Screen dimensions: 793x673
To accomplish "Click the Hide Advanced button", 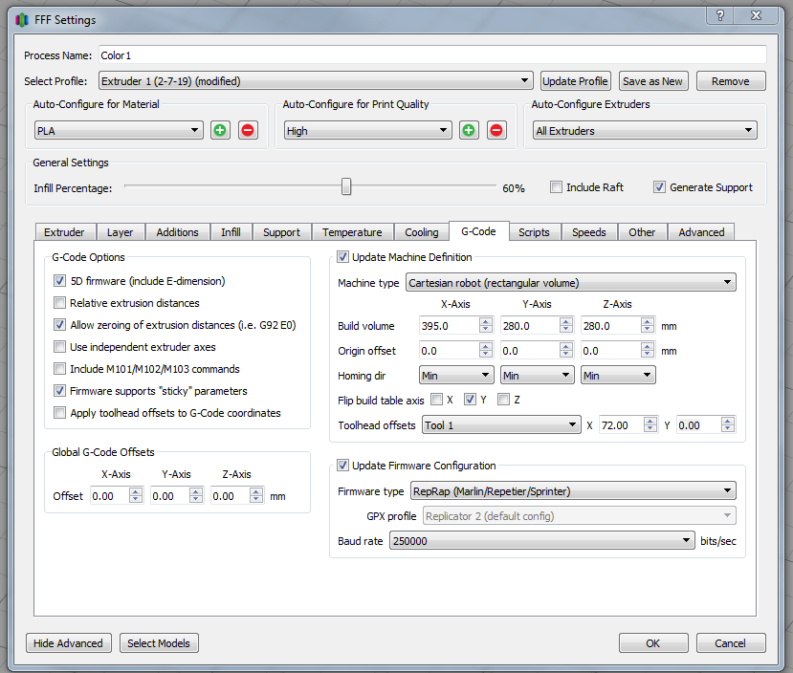I will tap(68, 642).
